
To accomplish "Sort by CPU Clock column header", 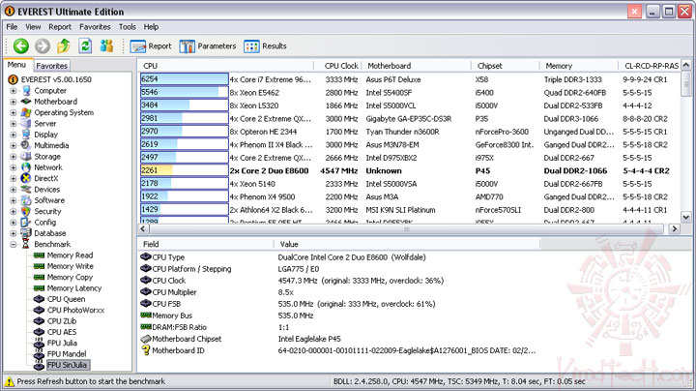I will [x=337, y=66].
